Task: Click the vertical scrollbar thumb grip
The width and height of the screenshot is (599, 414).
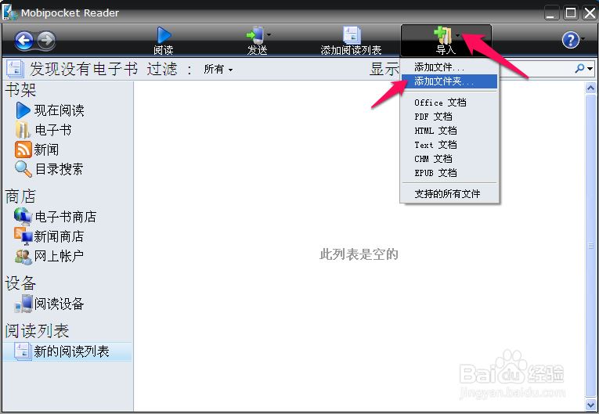Action: 590,246
